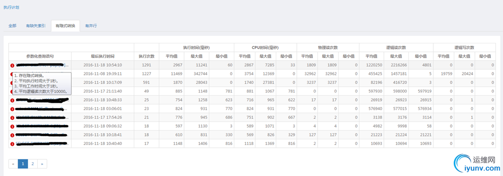
Task: Click the timestamp 2016-11-17 21:11:40
Action: pos(103,91)
